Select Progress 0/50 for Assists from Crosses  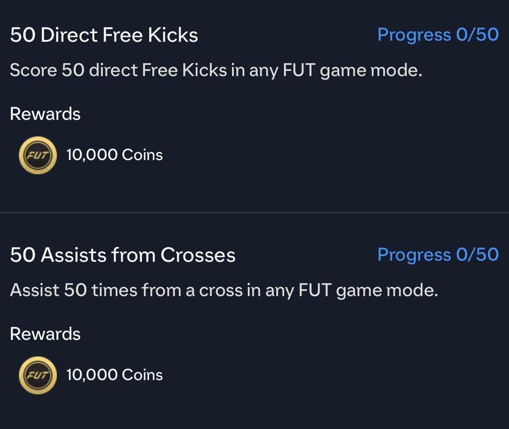438,255
